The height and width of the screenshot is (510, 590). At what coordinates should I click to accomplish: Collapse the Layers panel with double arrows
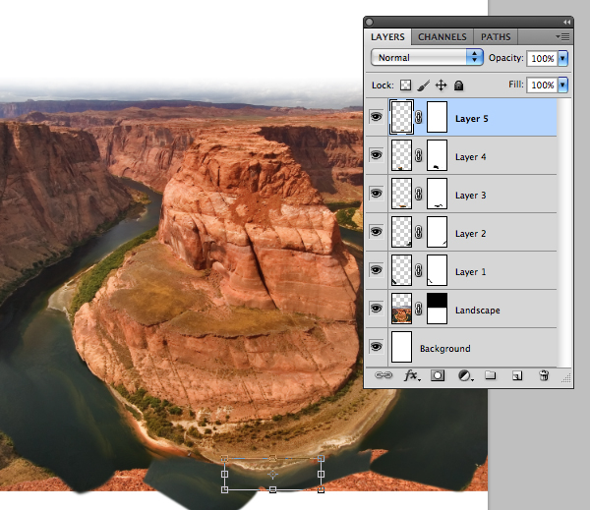coord(566,23)
